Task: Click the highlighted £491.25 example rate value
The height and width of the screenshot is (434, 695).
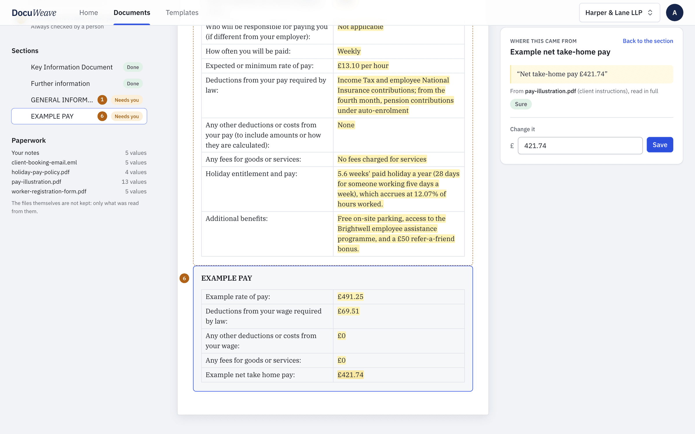Action: [350, 297]
